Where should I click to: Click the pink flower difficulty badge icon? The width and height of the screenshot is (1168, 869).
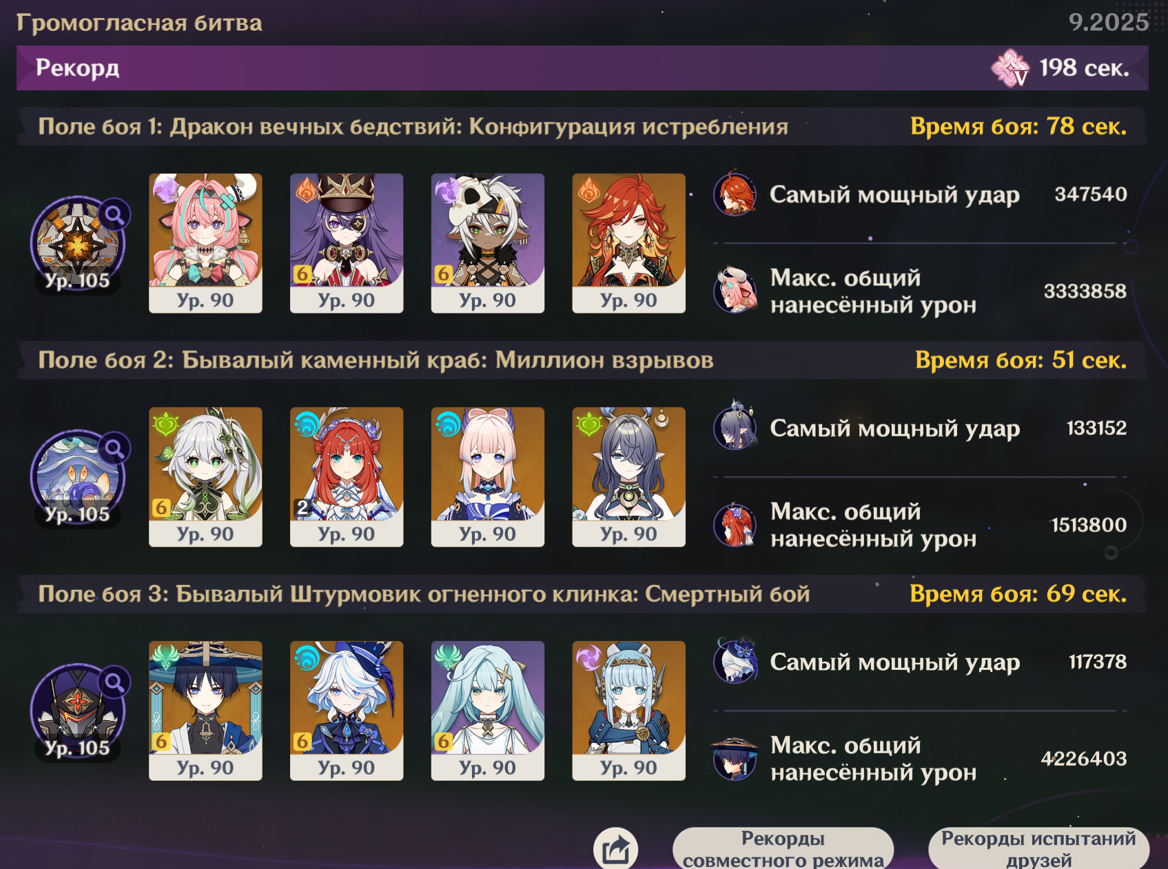(x=1010, y=68)
